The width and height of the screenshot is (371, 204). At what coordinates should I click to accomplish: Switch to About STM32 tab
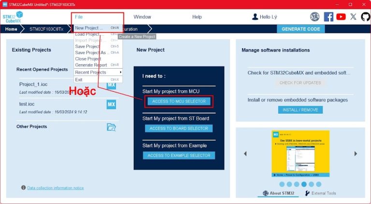(278, 193)
